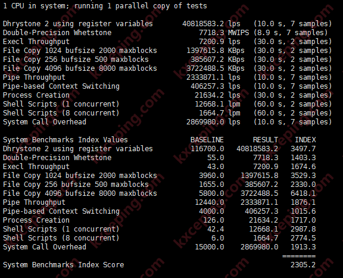Click File Copy 1024 result 1397615.8 KBps

click(216, 51)
